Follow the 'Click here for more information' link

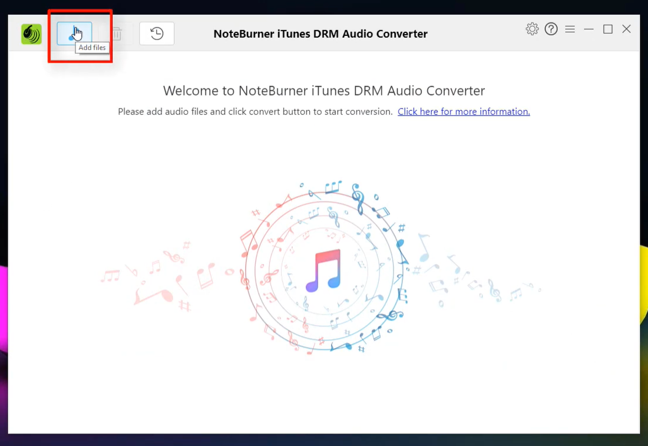pyautogui.click(x=464, y=111)
